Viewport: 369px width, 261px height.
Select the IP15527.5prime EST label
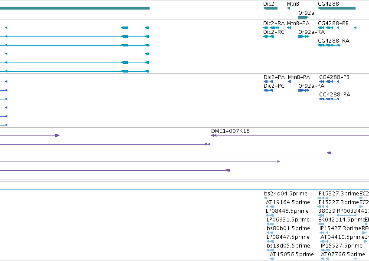pyautogui.click(x=342, y=246)
